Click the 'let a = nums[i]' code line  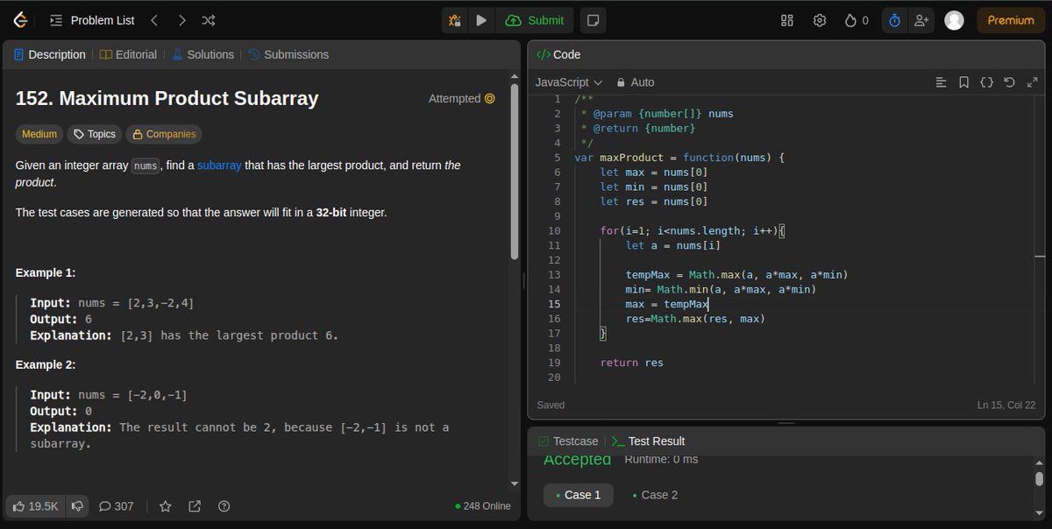coord(672,245)
